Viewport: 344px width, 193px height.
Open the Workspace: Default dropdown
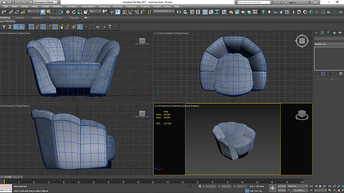click(45, 2)
